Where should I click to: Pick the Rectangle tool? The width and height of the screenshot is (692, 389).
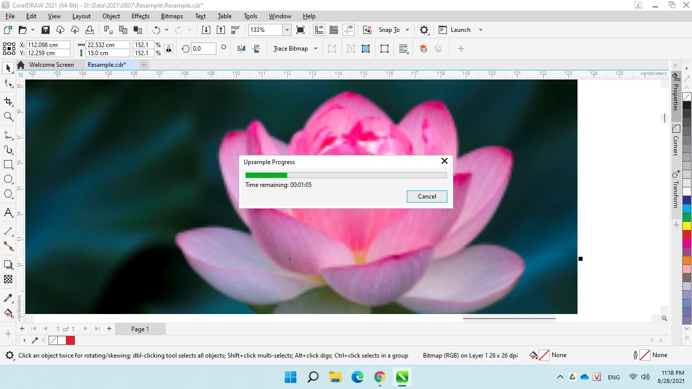click(x=8, y=165)
